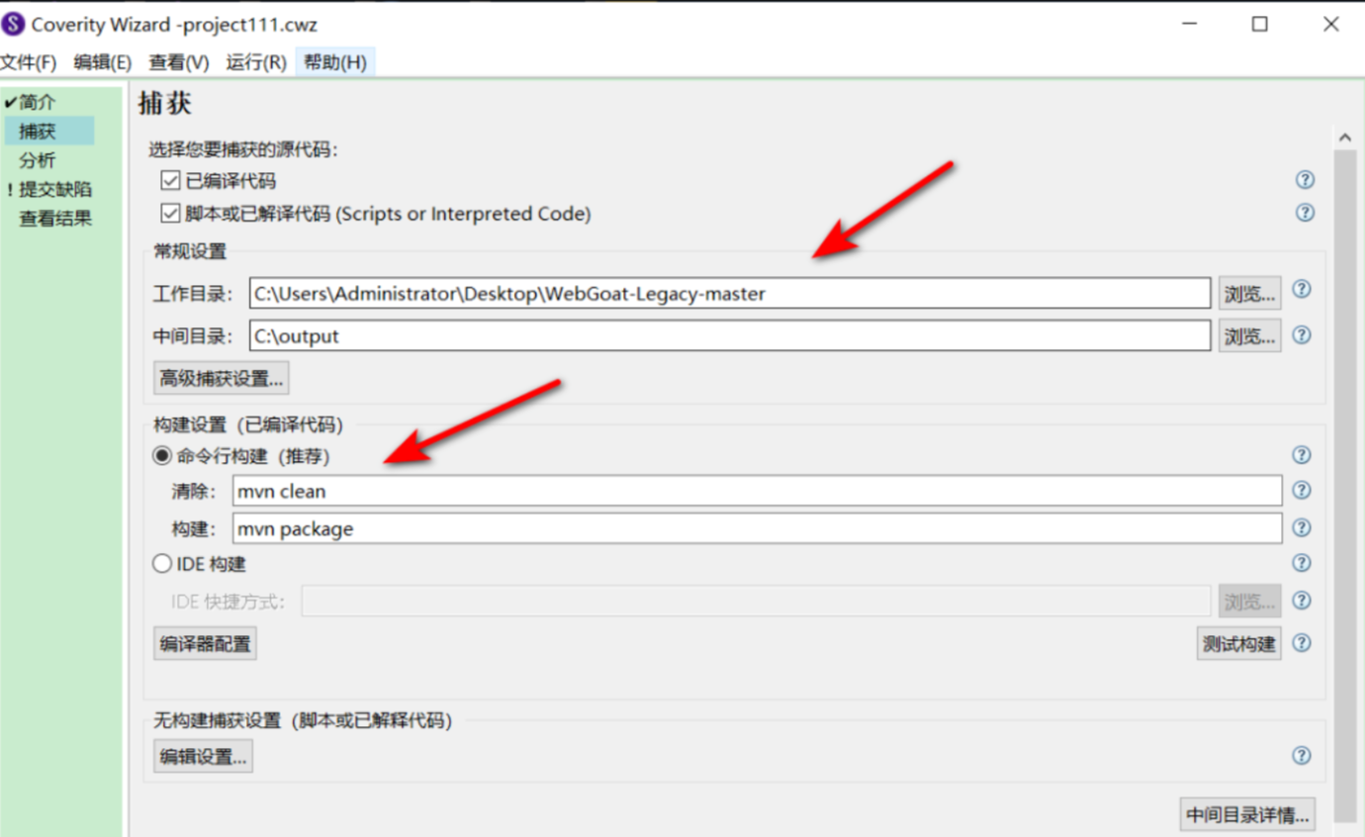Click help icon next to 测试构建 button
Viewport: 1365px width, 837px height.
[x=1302, y=643]
